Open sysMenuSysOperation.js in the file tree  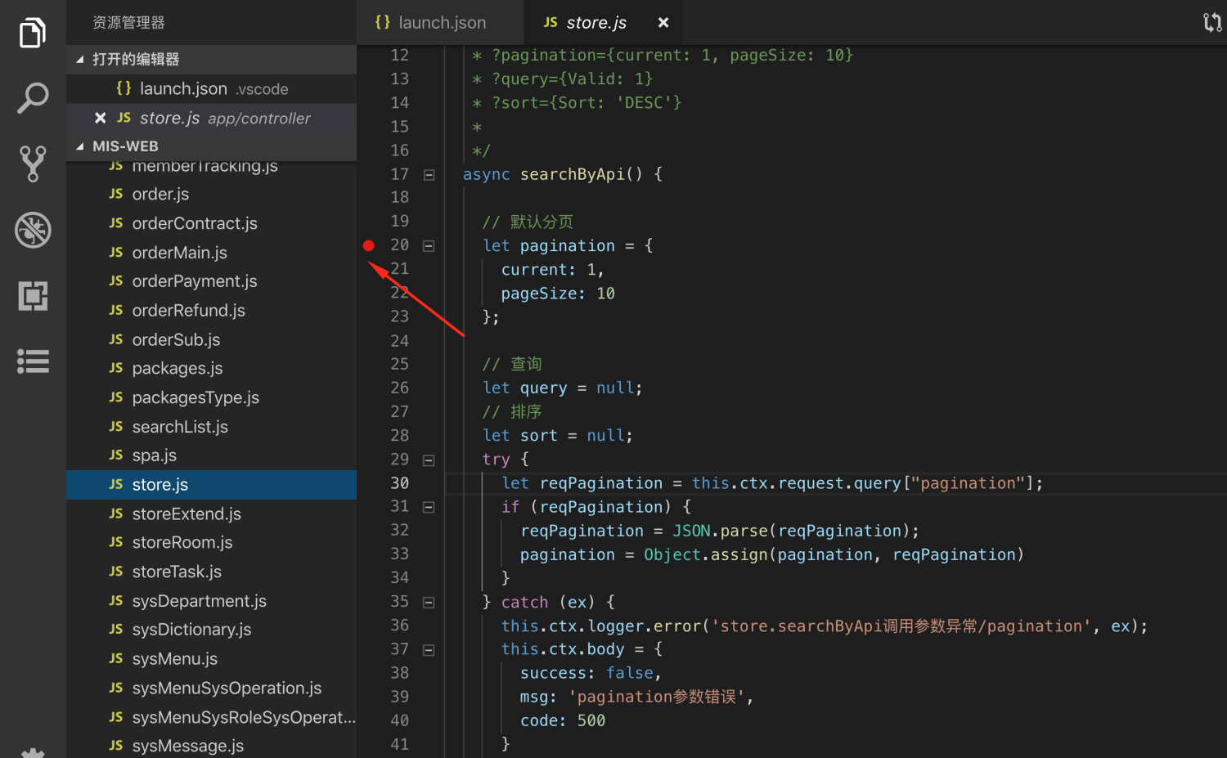(211, 688)
